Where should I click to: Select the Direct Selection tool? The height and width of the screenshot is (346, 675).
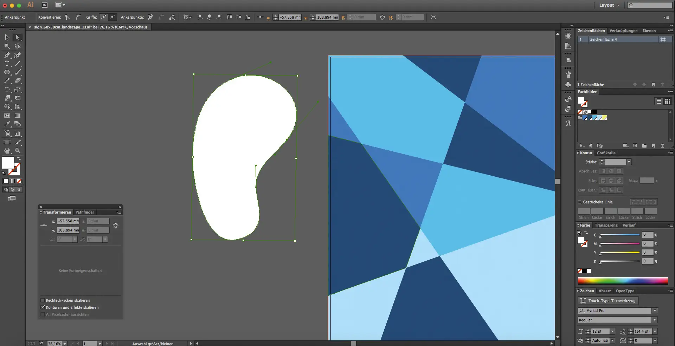point(18,38)
